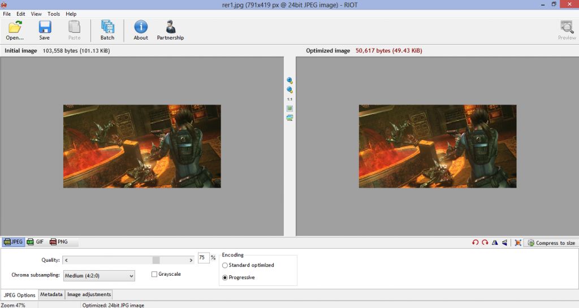Minimize the RIOT window

tap(543, 5)
